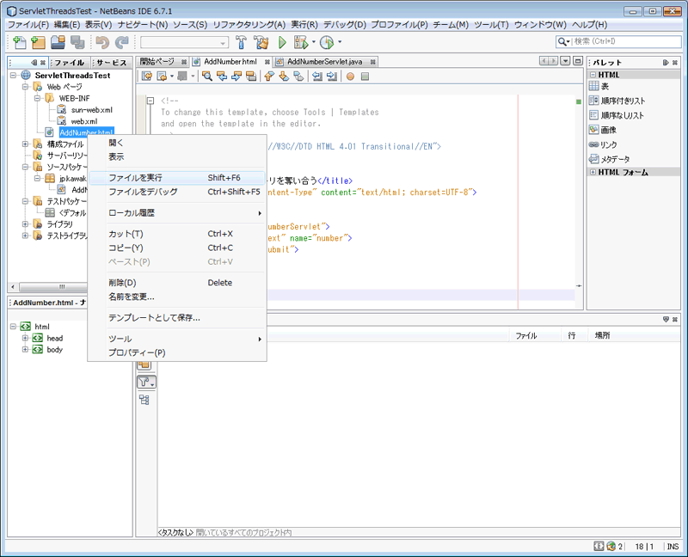Click the Save All toolbar icon
Image resolution: width=688 pixels, height=557 pixels.
pyautogui.click(x=77, y=42)
